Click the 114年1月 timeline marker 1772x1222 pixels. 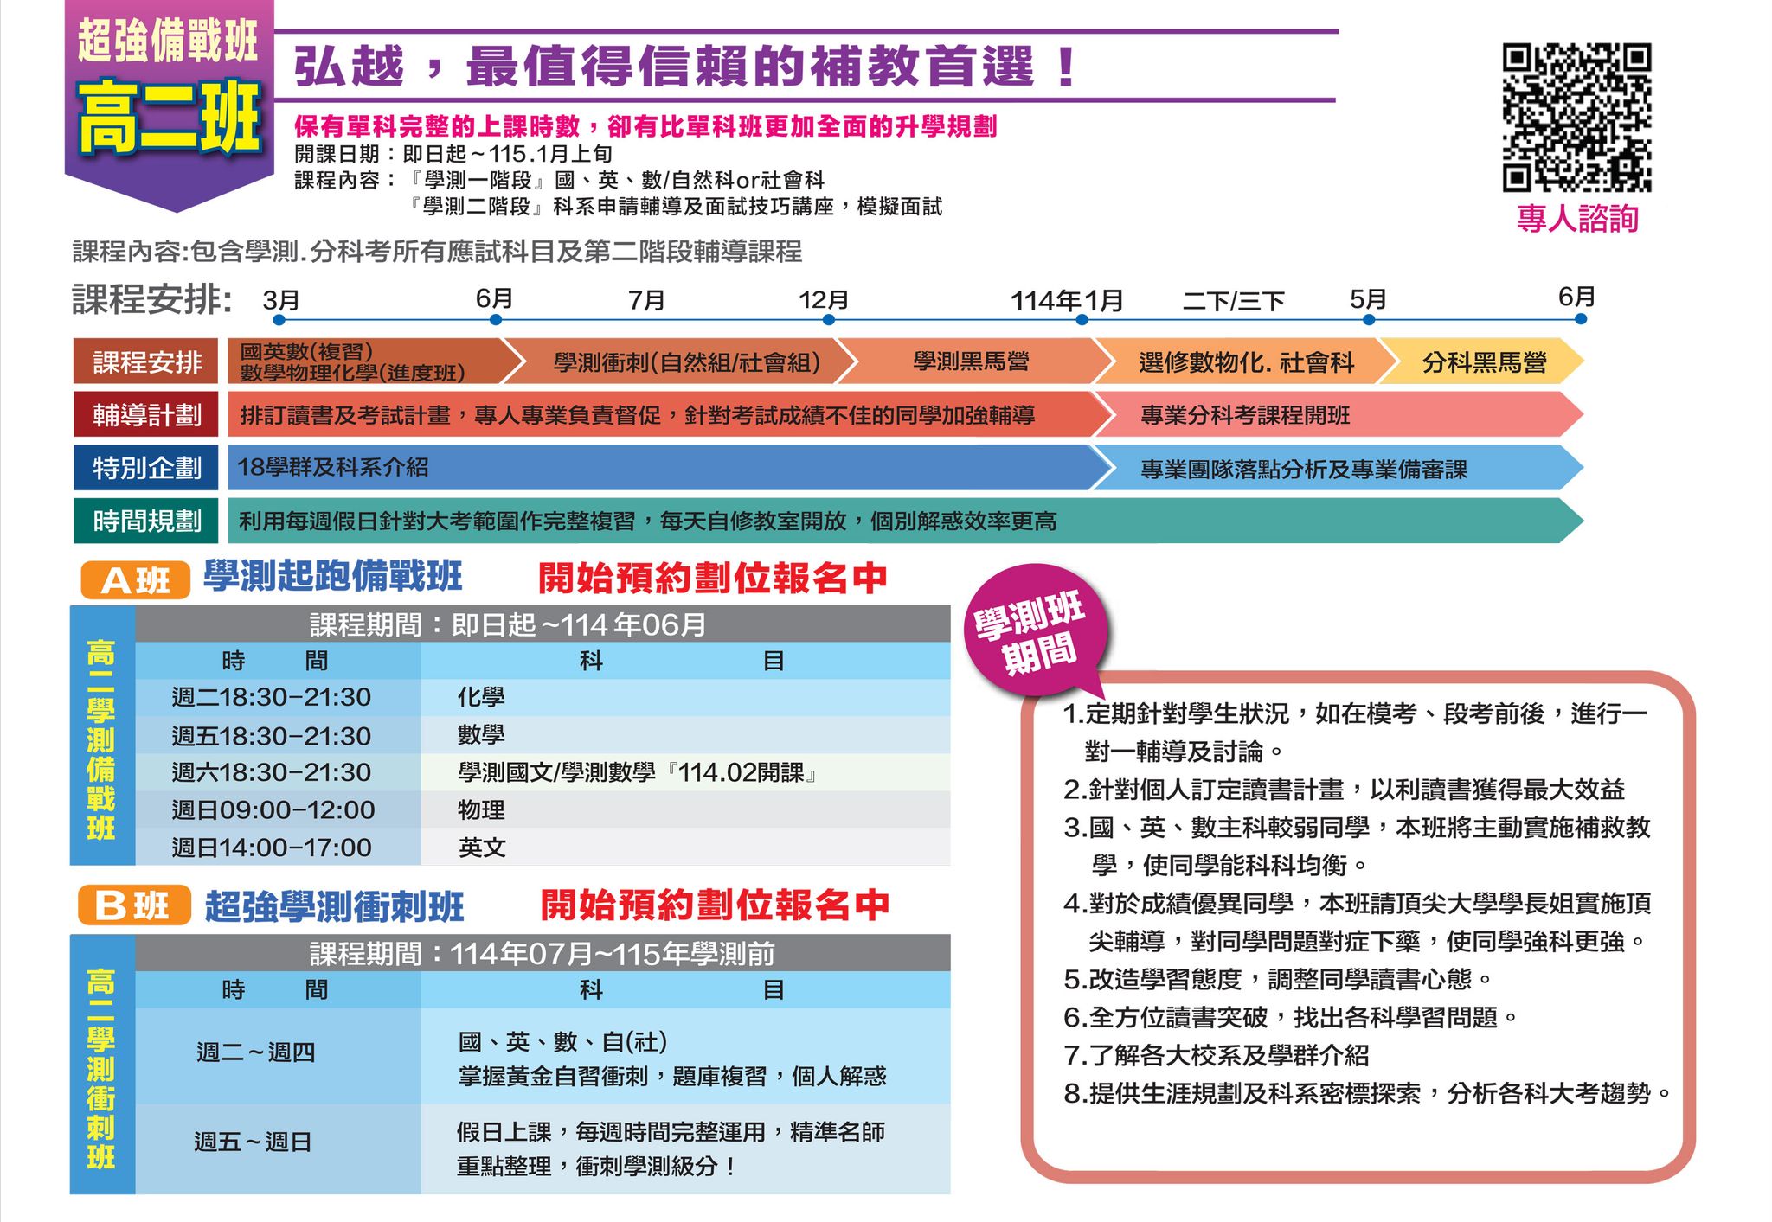point(1082,320)
